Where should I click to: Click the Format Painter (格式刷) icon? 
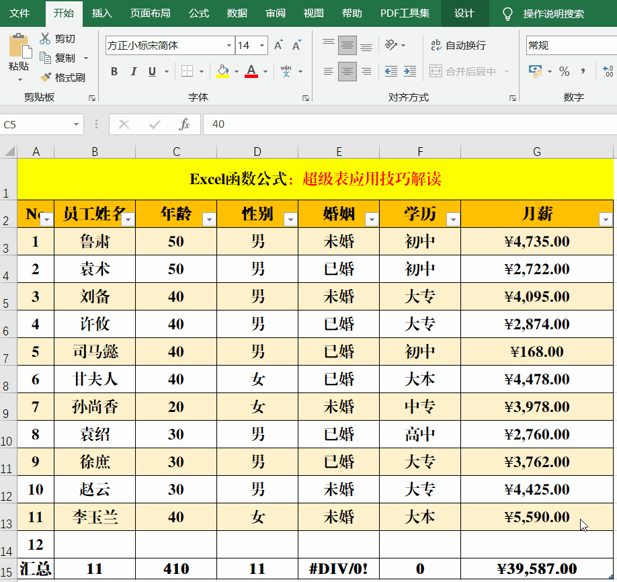[x=46, y=77]
